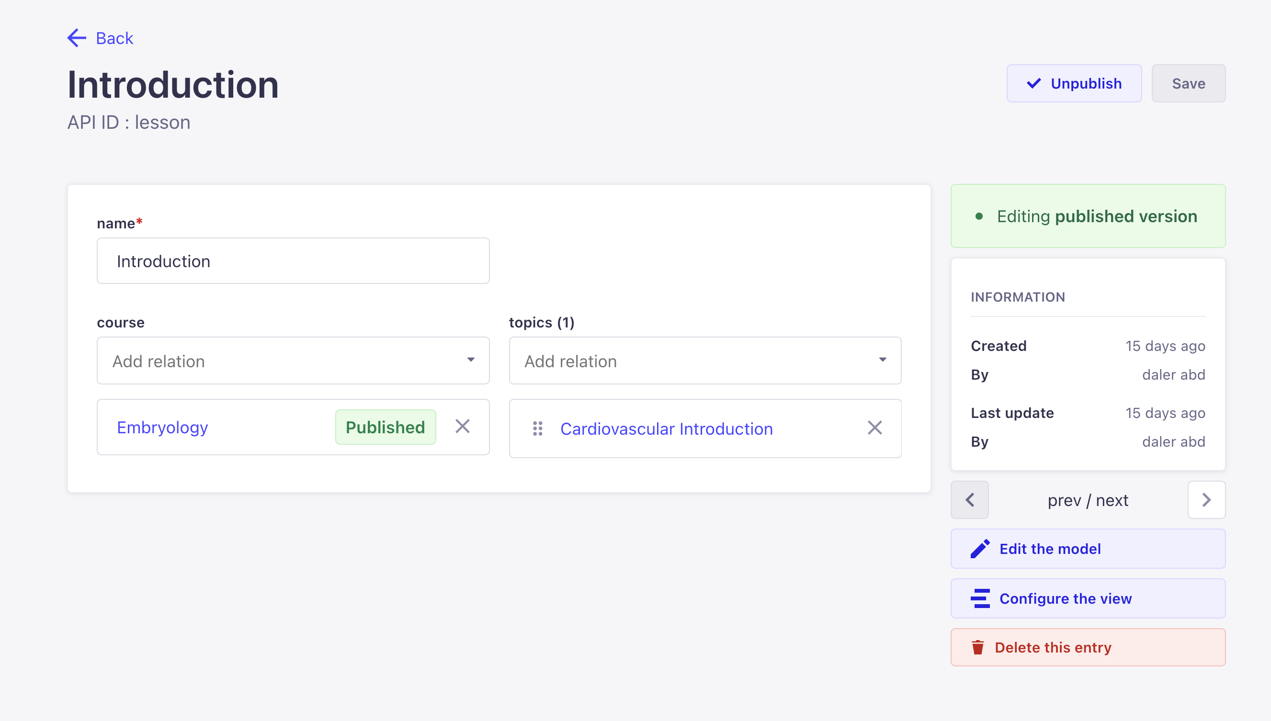
Task: Open the Embryology course link
Action: click(x=162, y=427)
